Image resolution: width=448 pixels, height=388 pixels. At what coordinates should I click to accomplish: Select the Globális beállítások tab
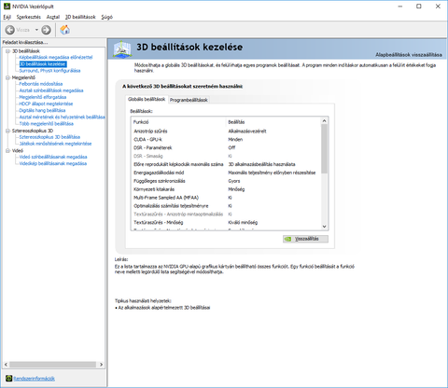[x=147, y=99]
